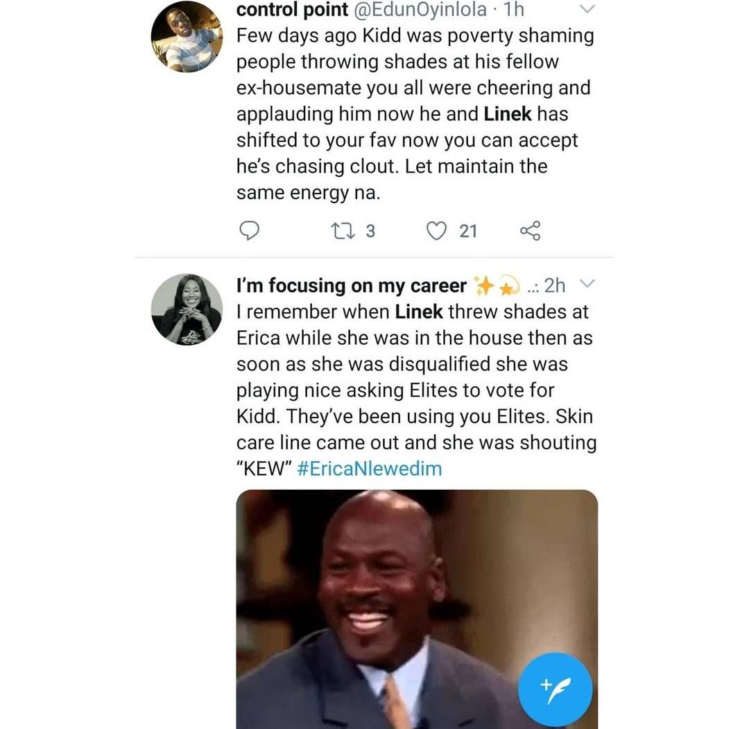
Task: Like the tweet with the heart icon
Action: pyautogui.click(x=436, y=230)
